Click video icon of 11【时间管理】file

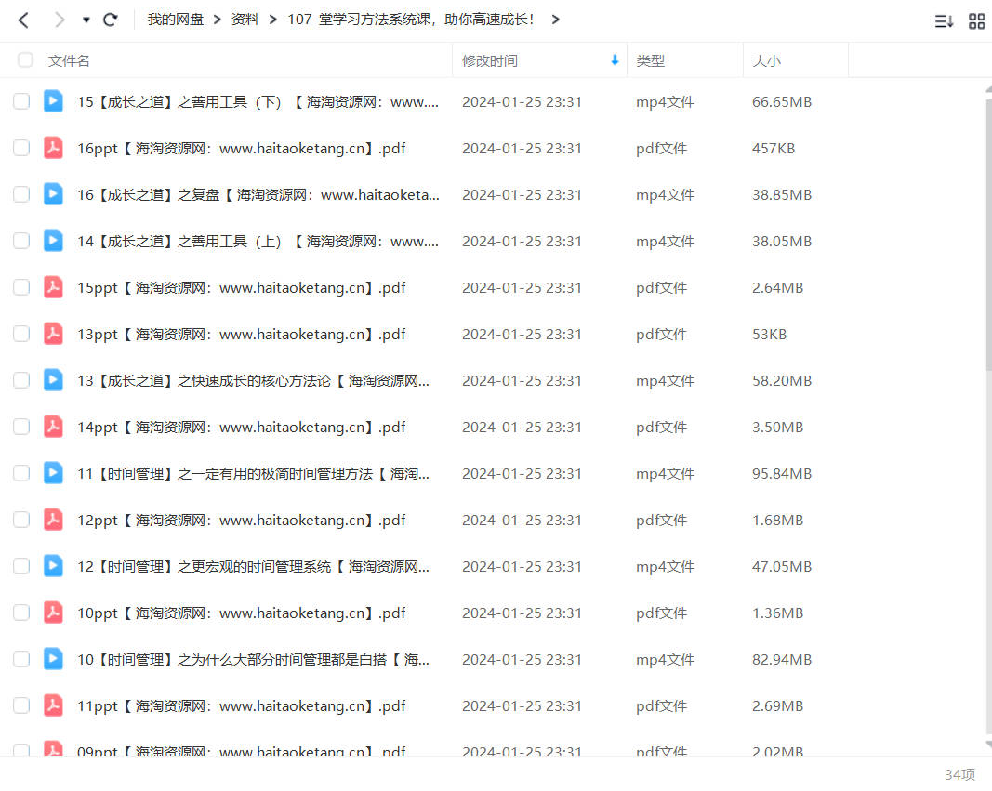point(53,473)
